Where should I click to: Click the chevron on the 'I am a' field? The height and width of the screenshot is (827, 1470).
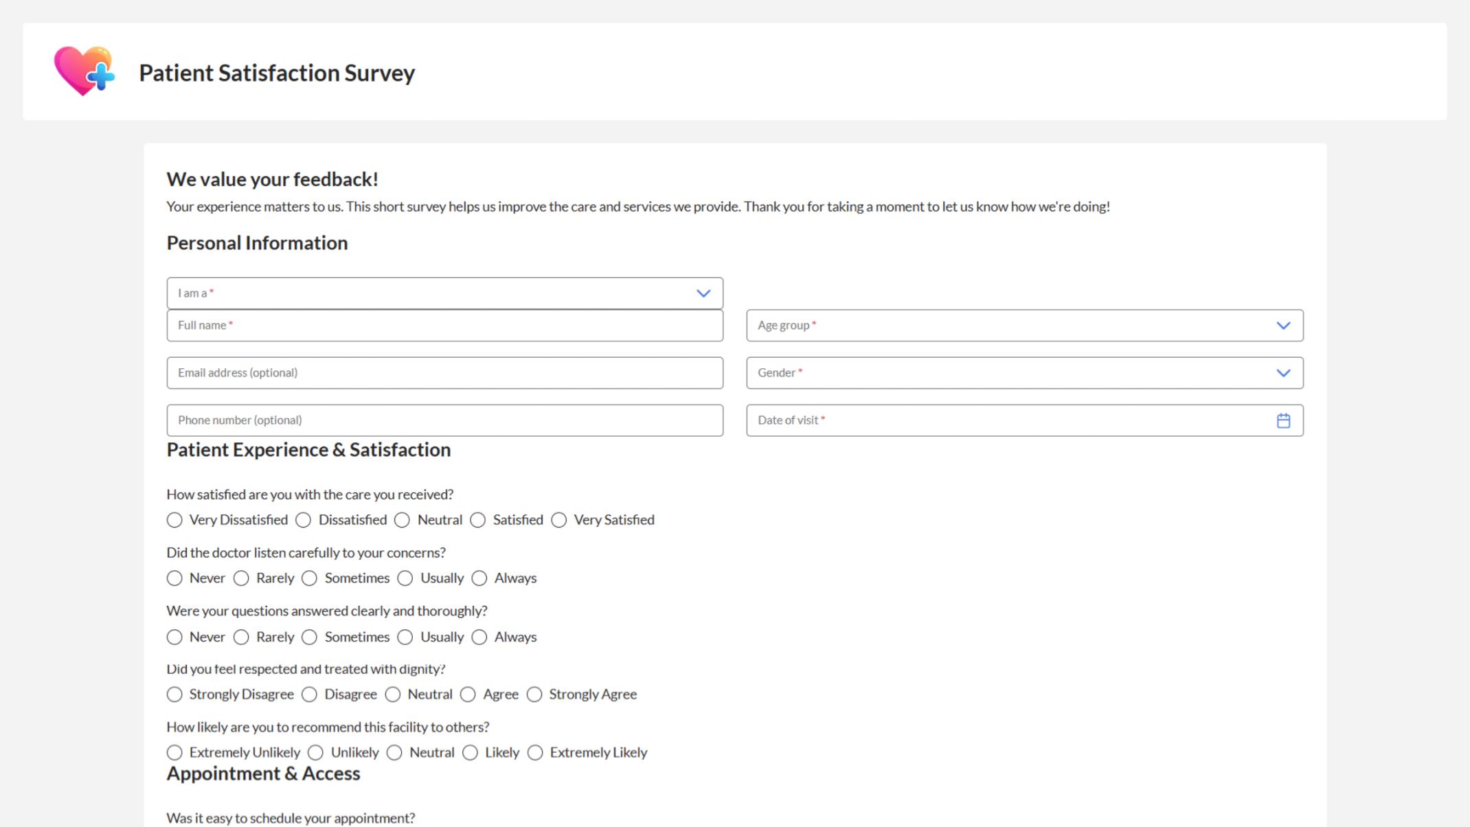click(703, 293)
